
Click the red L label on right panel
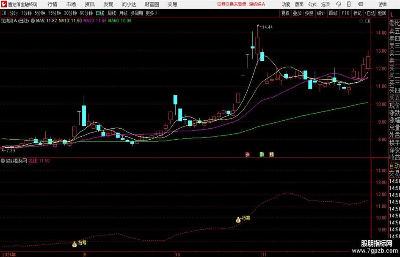pos(392,15)
